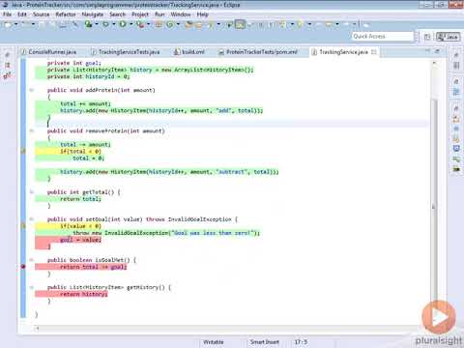Open the External Tools dropdown arrow
This screenshot has width=464, height=348.
[148, 24]
